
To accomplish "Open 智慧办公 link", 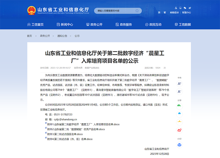I will pos(186,13).
